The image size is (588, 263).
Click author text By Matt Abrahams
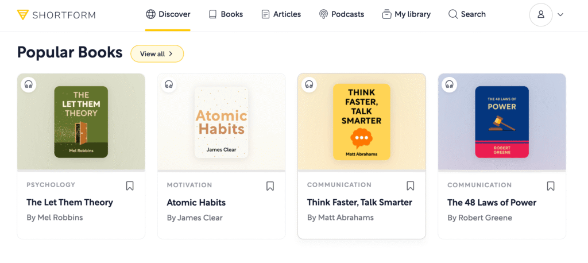pyautogui.click(x=341, y=218)
